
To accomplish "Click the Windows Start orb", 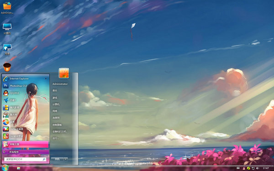I will (x=5, y=168).
